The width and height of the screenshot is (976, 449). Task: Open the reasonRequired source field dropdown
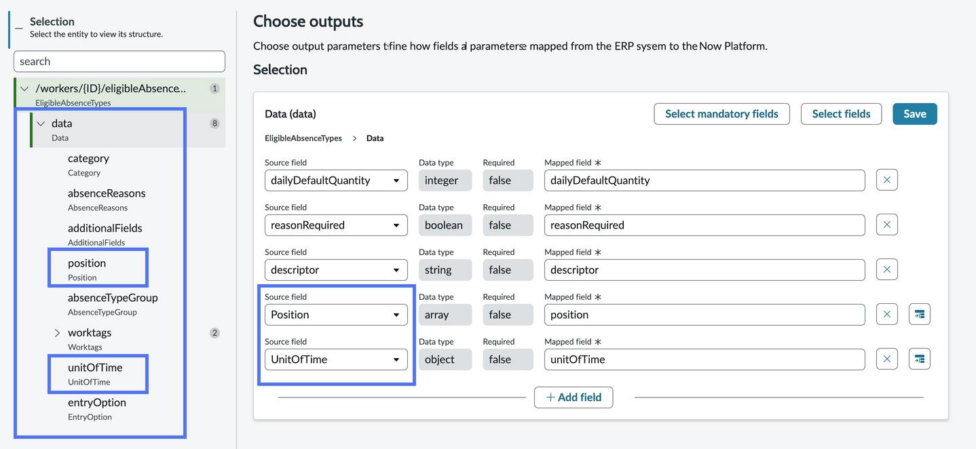[336, 225]
